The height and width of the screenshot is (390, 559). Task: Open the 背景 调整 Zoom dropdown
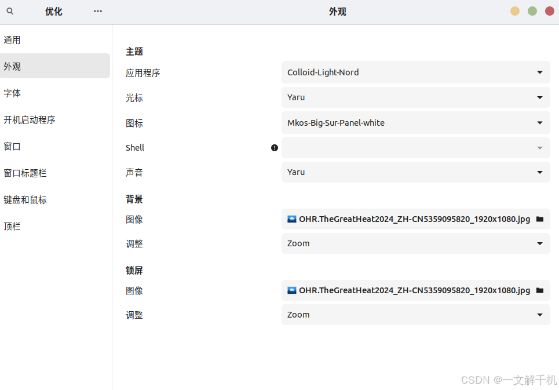(415, 243)
